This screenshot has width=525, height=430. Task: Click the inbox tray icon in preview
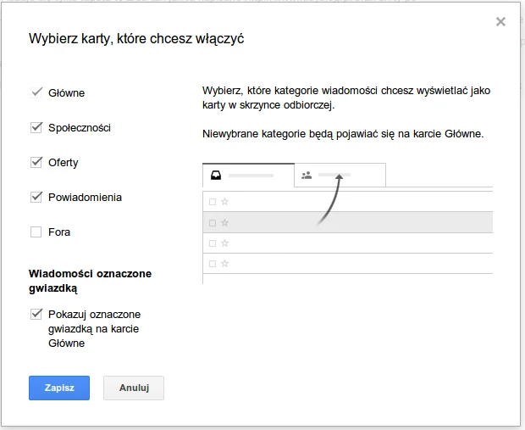pos(216,175)
